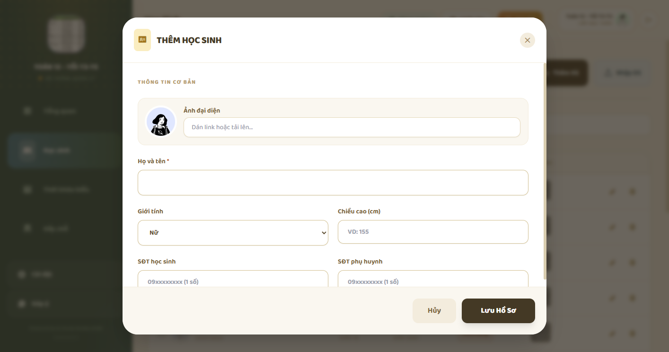Image resolution: width=669 pixels, height=352 pixels.
Task: Click the ID card icon beside THÊM HỌC SINH
Action: coord(142,40)
